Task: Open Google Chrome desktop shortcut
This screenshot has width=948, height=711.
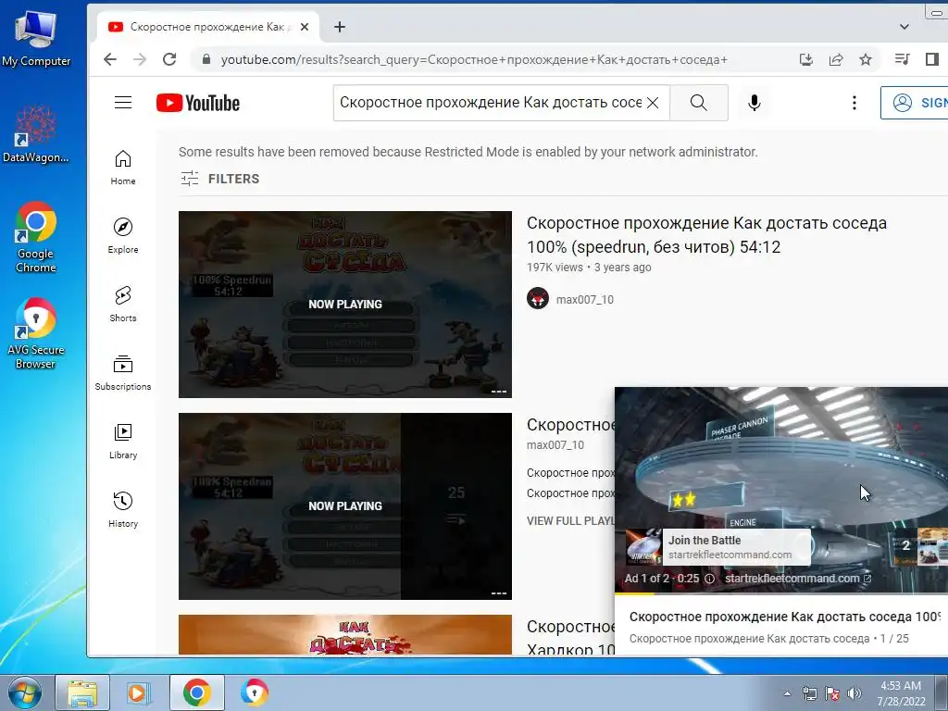Action: (x=36, y=237)
